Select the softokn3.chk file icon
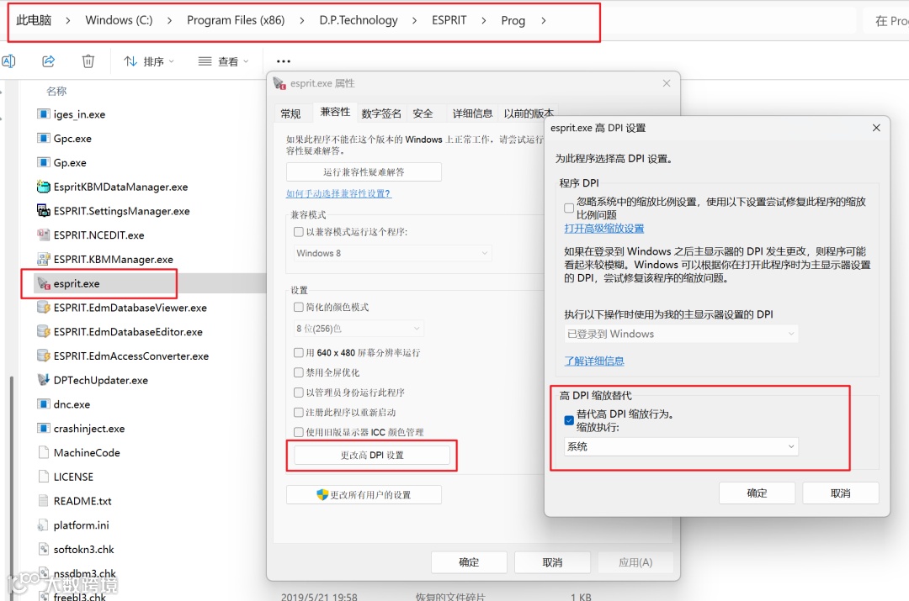909x601 pixels. (44, 549)
